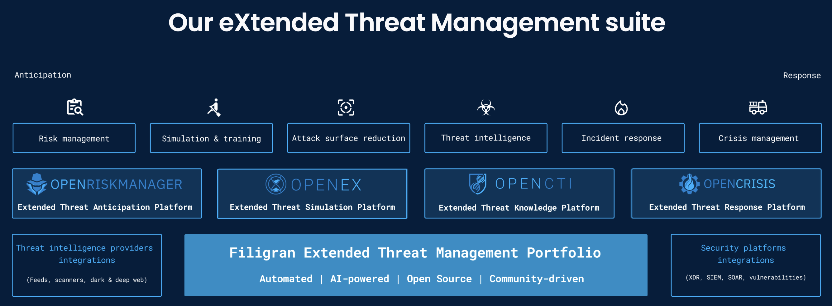The image size is (832, 306).
Task: Select the Risk management box
Action: pos(74,138)
